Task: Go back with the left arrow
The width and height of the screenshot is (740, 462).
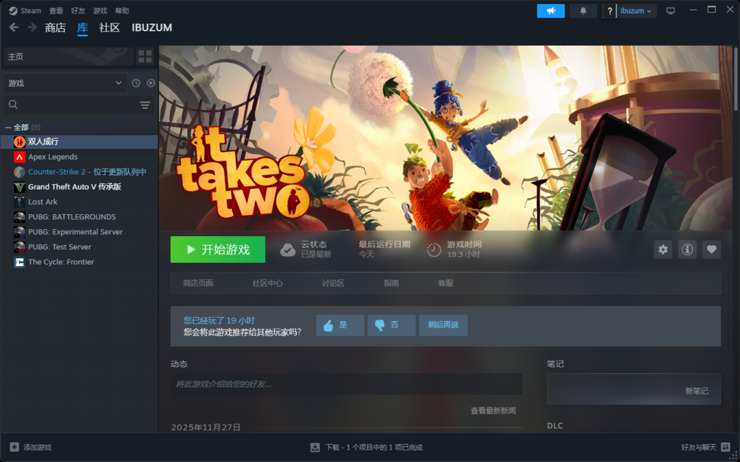Action: [x=14, y=27]
